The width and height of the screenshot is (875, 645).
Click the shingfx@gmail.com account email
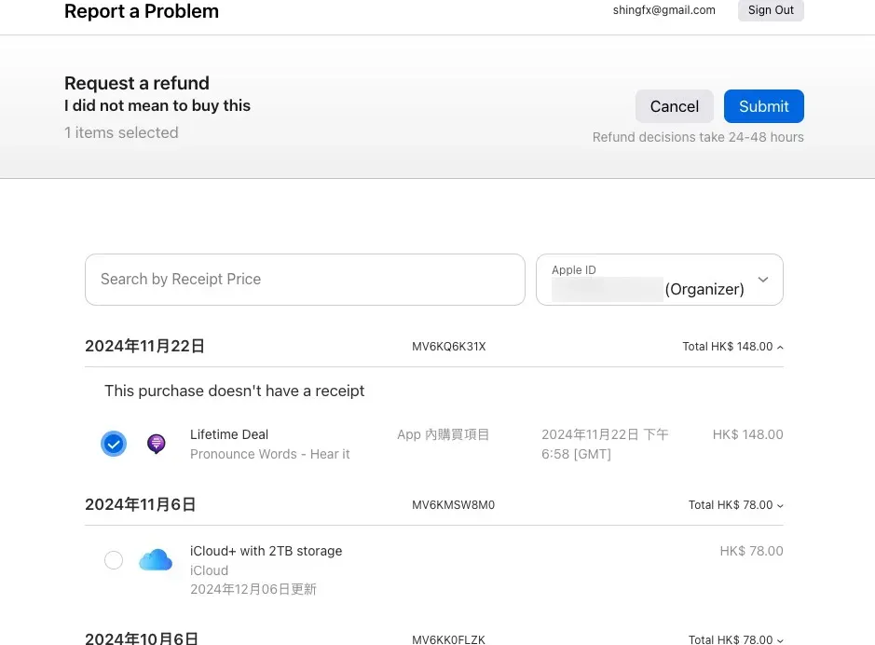(x=663, y=10)
